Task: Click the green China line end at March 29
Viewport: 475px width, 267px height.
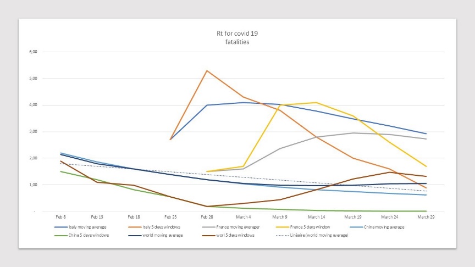Action: 426,211
